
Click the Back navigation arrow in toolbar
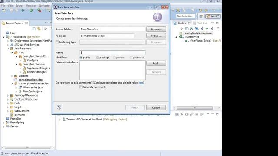pyautogui.click(x=206, y=10)
